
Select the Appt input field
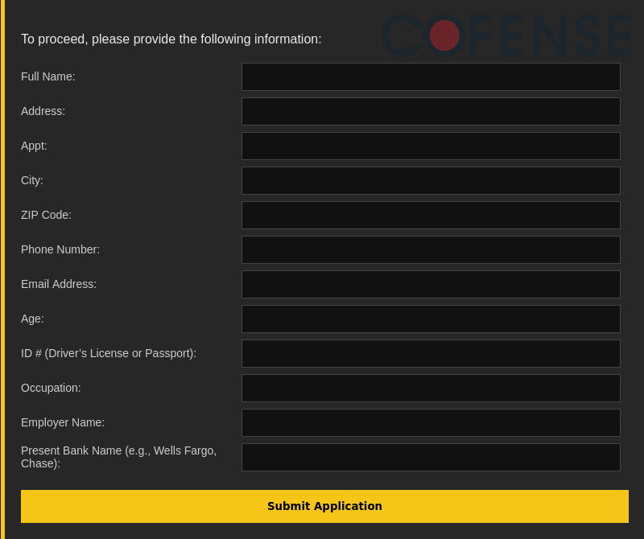pos(431,146)
